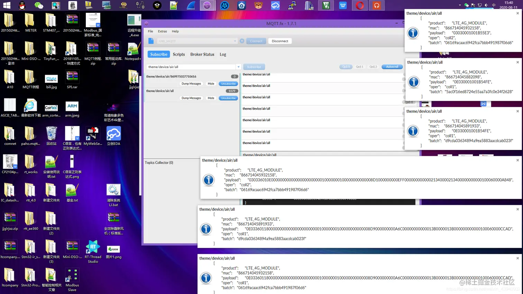Image resolution: width=523 pixels, height=294 pixels.
Task: Click info icon of the coll2 03030001B55E3 notification
Action: (x=413, y=33)
